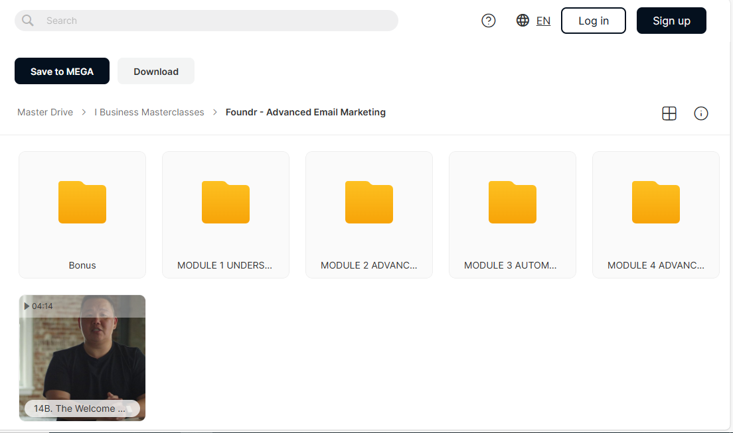Select the MODULE 3 AUTOM... label
Image resolution: width=733 pixels, height=433 pixels.
pyautogui.click(x=510, y=265)
